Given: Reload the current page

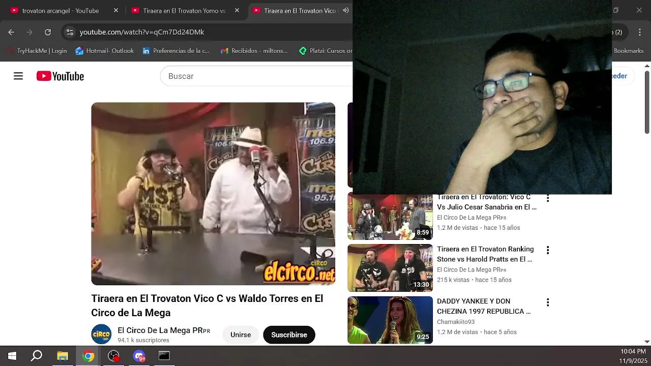Looking at the screenshot, I should tap(48, 32).
